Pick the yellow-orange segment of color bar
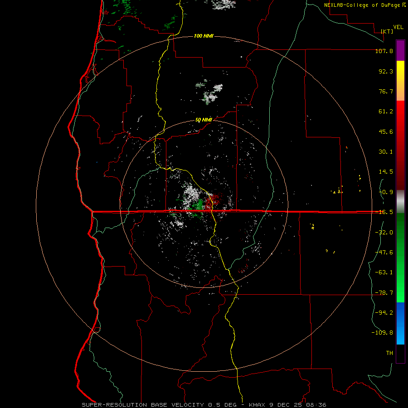Screen dimensions: 408x408 pos(400,81)
